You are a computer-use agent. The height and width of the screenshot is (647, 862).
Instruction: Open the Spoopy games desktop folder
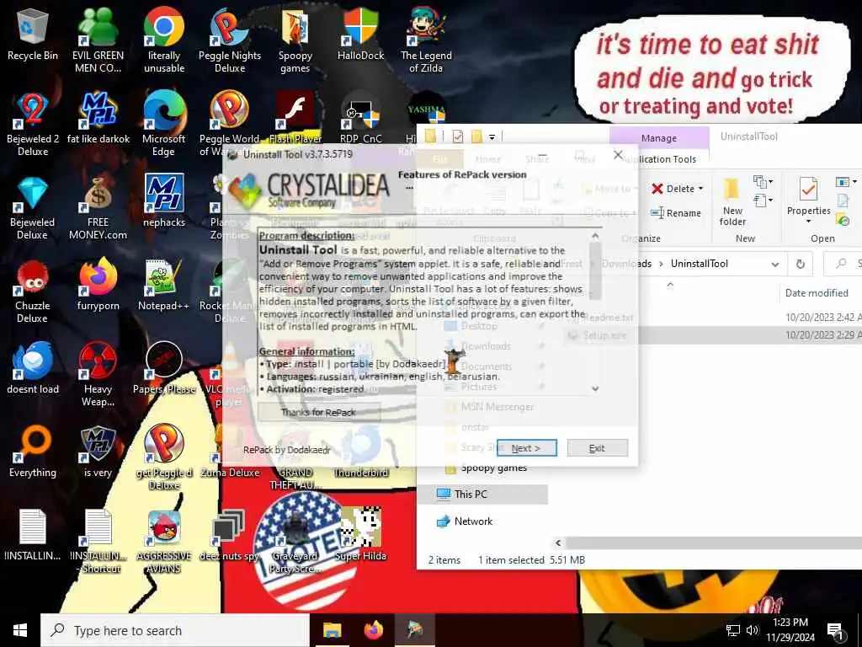pos(295,40)
